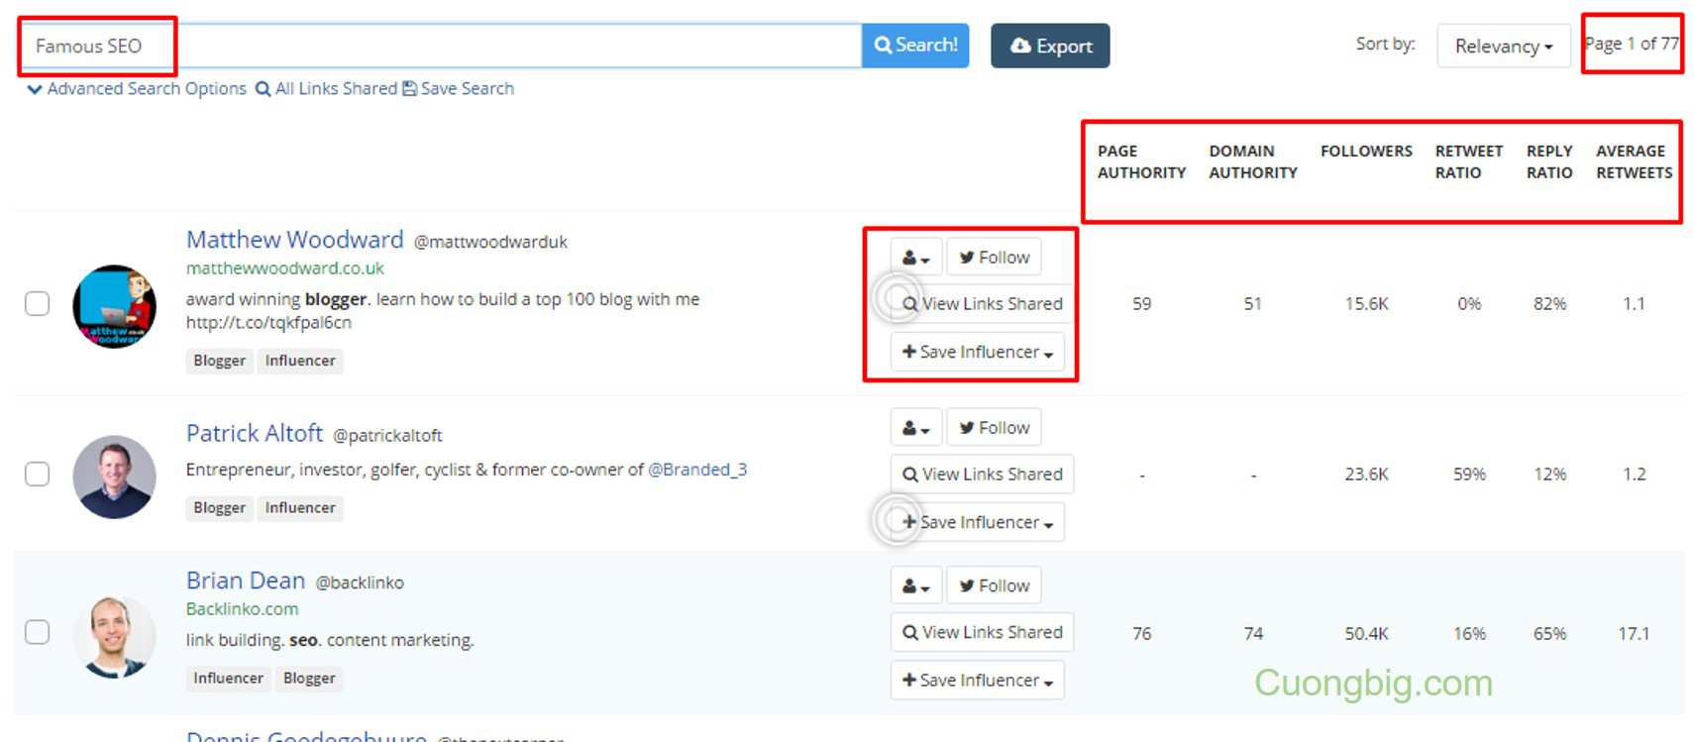The width and height of the screenshot is (1694, 742).
Task: Click the Reply Ratio column header
Action: coord(1549,161)
